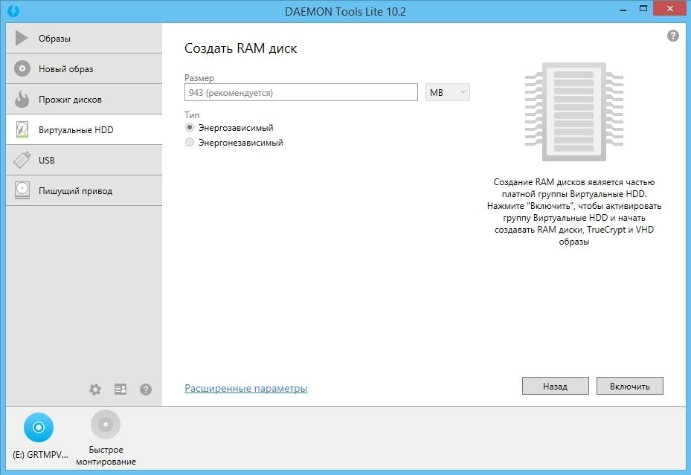The image size is (691, 475).
Task: Click the Пишущий привод drive icon
Action: 22,190
